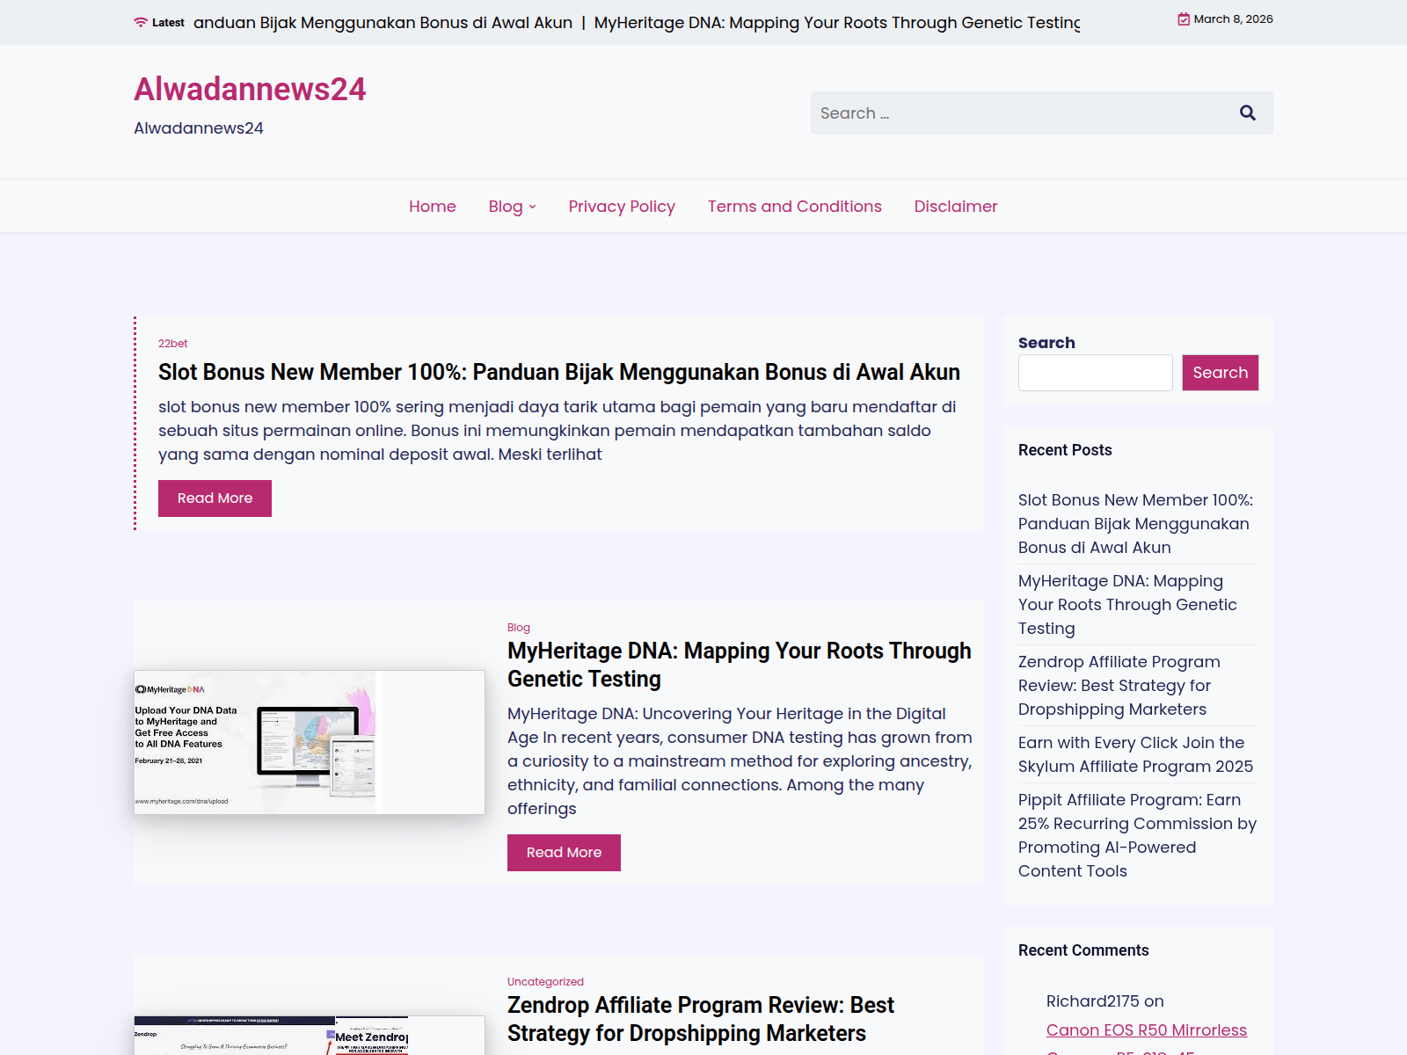
Task: Open Canon EOS R50 Mirrorless comment link
Action: [1147, 1030]
